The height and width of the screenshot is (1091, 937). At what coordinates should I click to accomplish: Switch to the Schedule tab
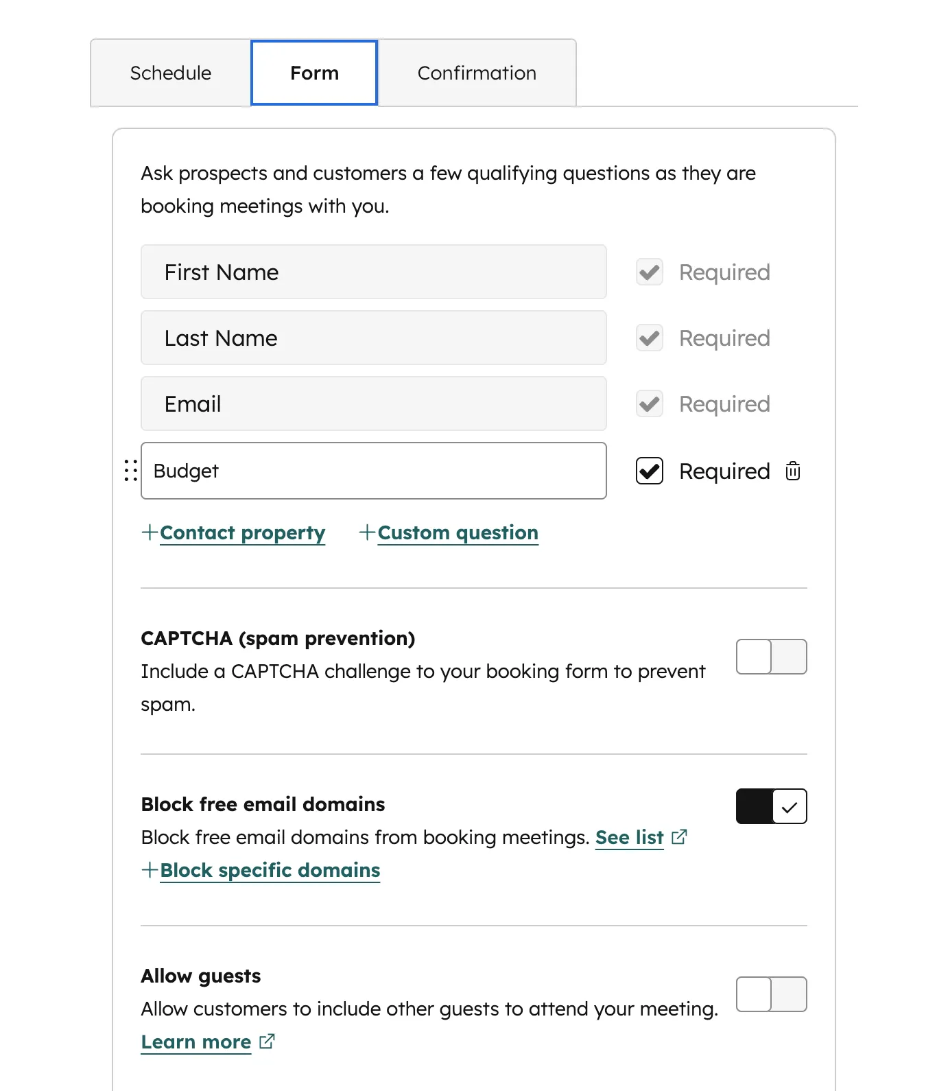coord(169,72)
